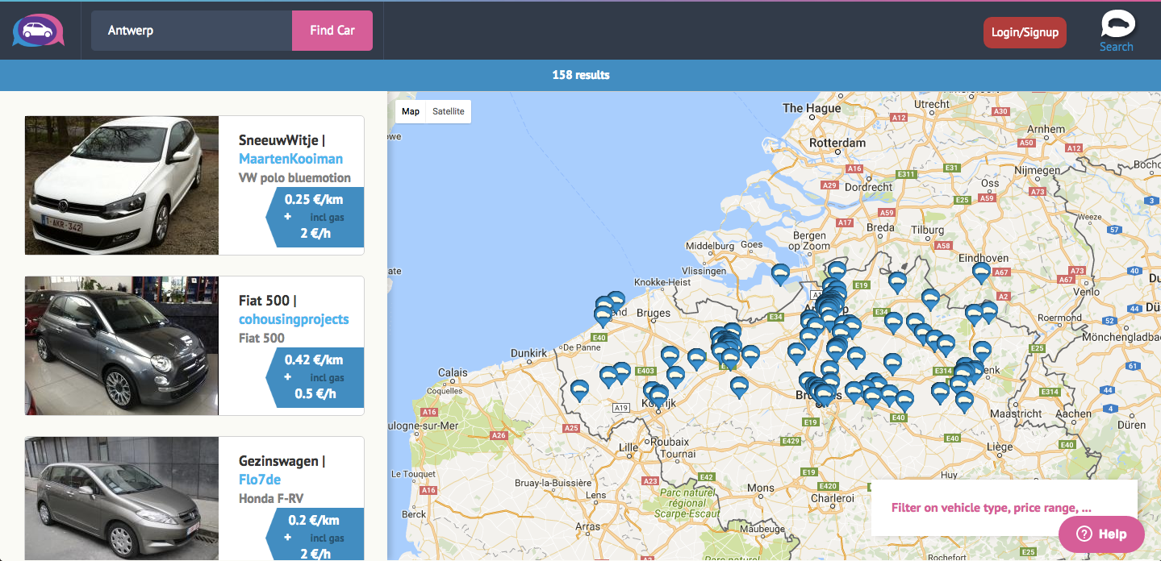Click the Find Car button
The image size is (1161, 561).
[332, 31]
